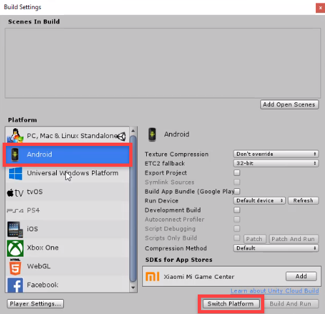Select the iOS platform
325x314 pixels.
point(67,229)
